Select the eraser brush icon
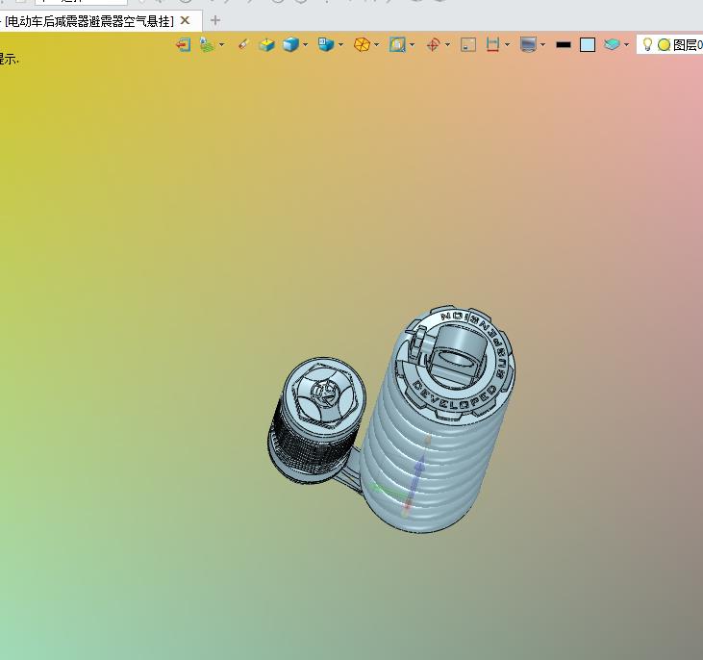703x660 pixels. pos(243,44)
